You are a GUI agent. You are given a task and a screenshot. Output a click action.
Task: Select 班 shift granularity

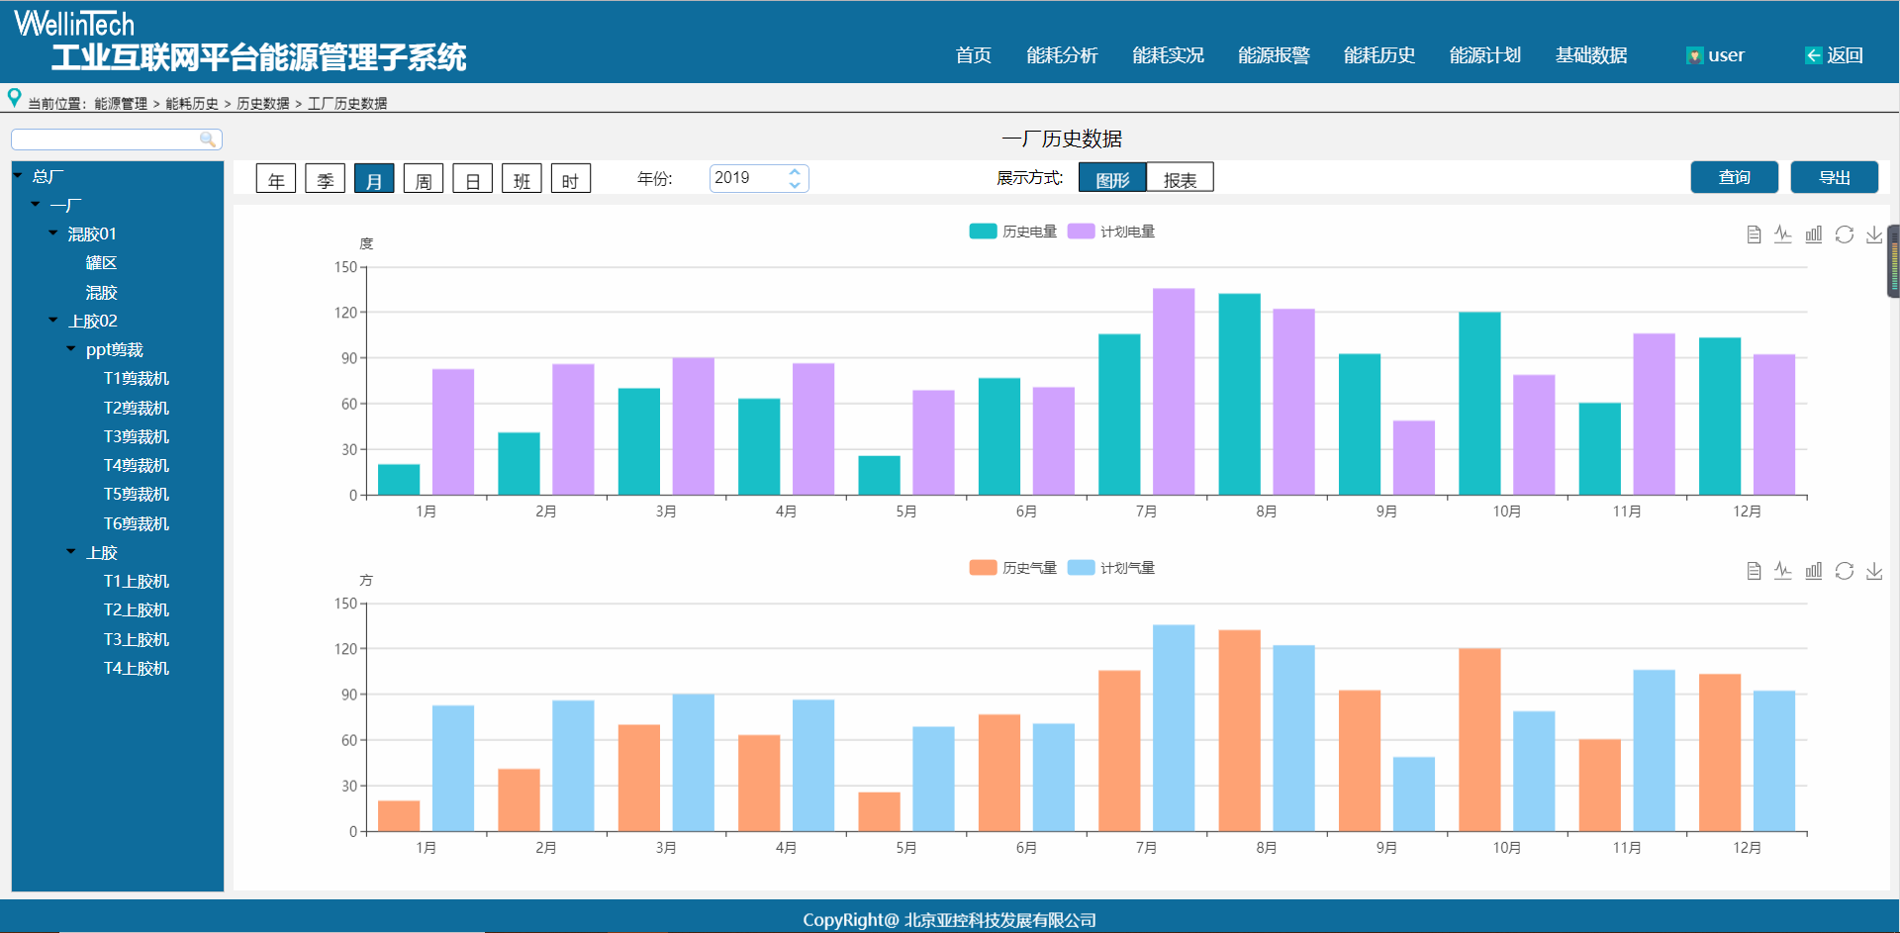point(522,179)
